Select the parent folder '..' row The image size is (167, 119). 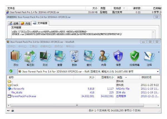[83, 81]
